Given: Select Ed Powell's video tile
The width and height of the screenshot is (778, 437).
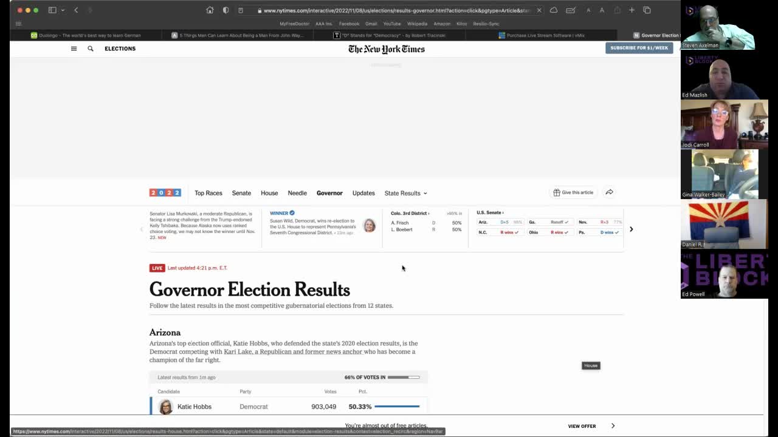Looking at the screenshot, I should click(x=725, y=274).
